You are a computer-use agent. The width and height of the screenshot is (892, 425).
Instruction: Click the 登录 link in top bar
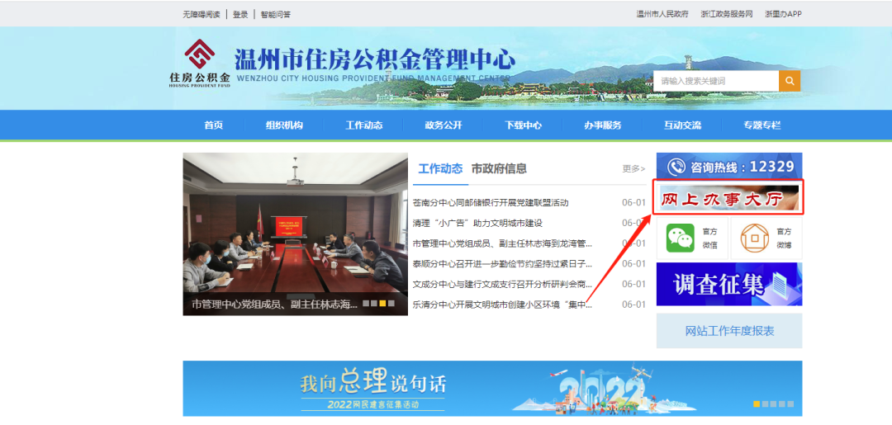click(240, 14)
